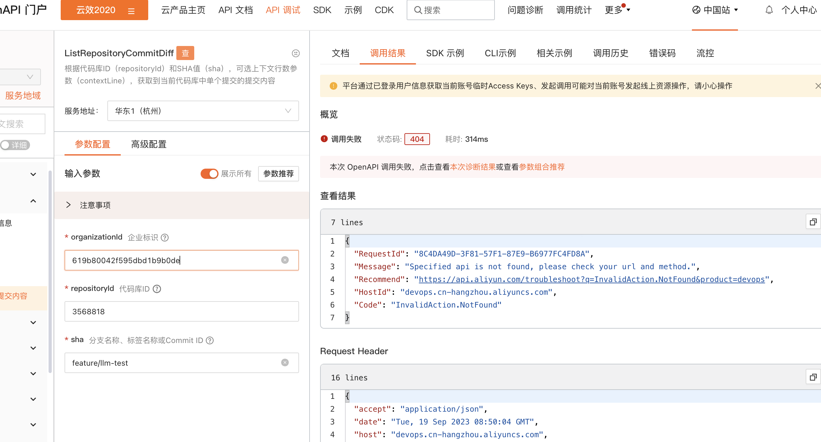
Task: Click the red 调用失败 error icon
Action: (x=324, y=139)
